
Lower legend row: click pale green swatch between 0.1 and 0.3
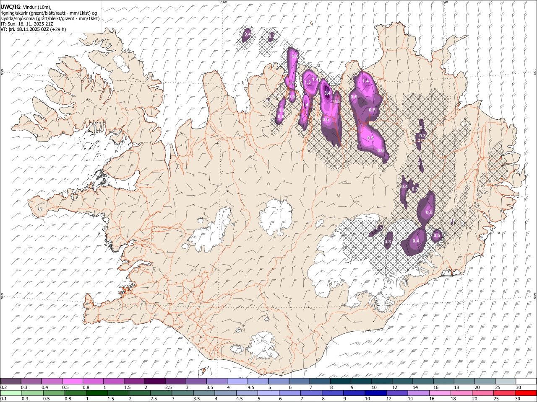tap(11, 393)
